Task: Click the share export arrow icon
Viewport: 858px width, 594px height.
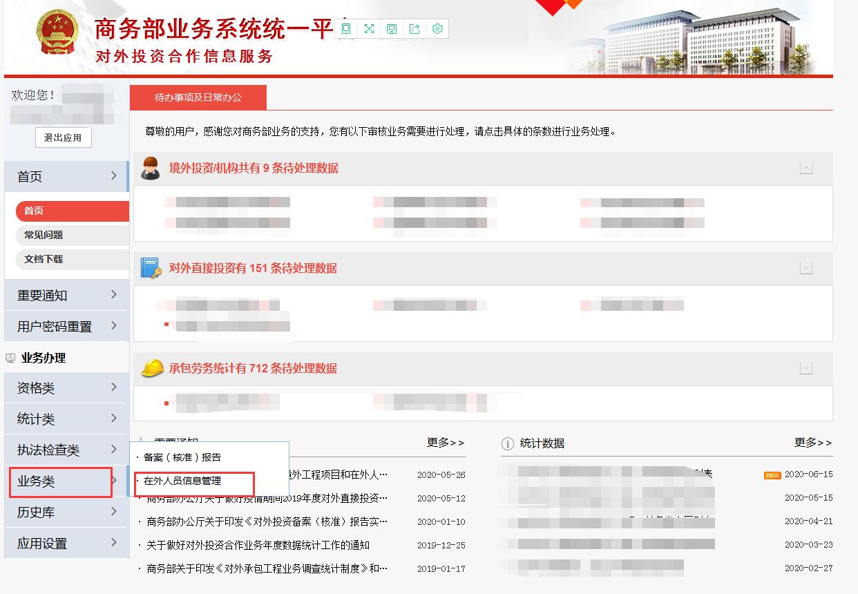Action: [x=414, y=28]
